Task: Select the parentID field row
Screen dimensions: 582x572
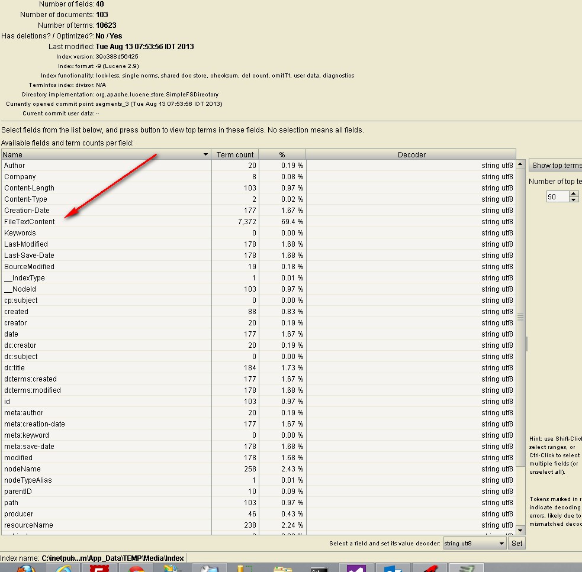Action: click(x=258, y=492)
